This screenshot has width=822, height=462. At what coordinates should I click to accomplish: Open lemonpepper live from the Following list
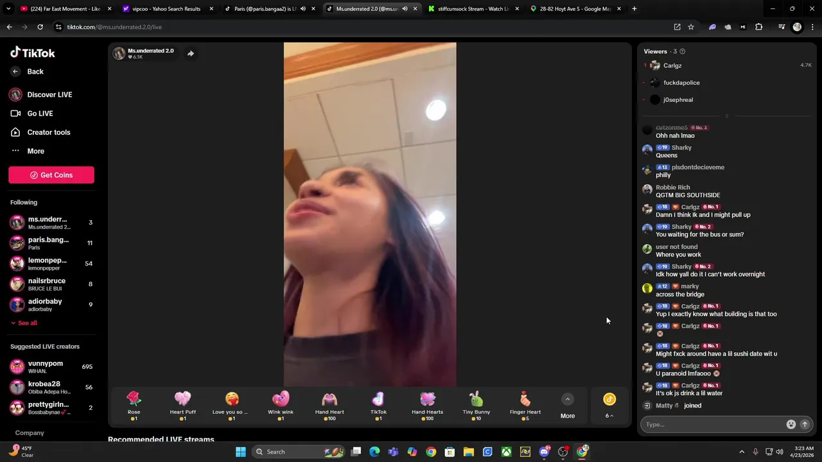pos(51,264)
